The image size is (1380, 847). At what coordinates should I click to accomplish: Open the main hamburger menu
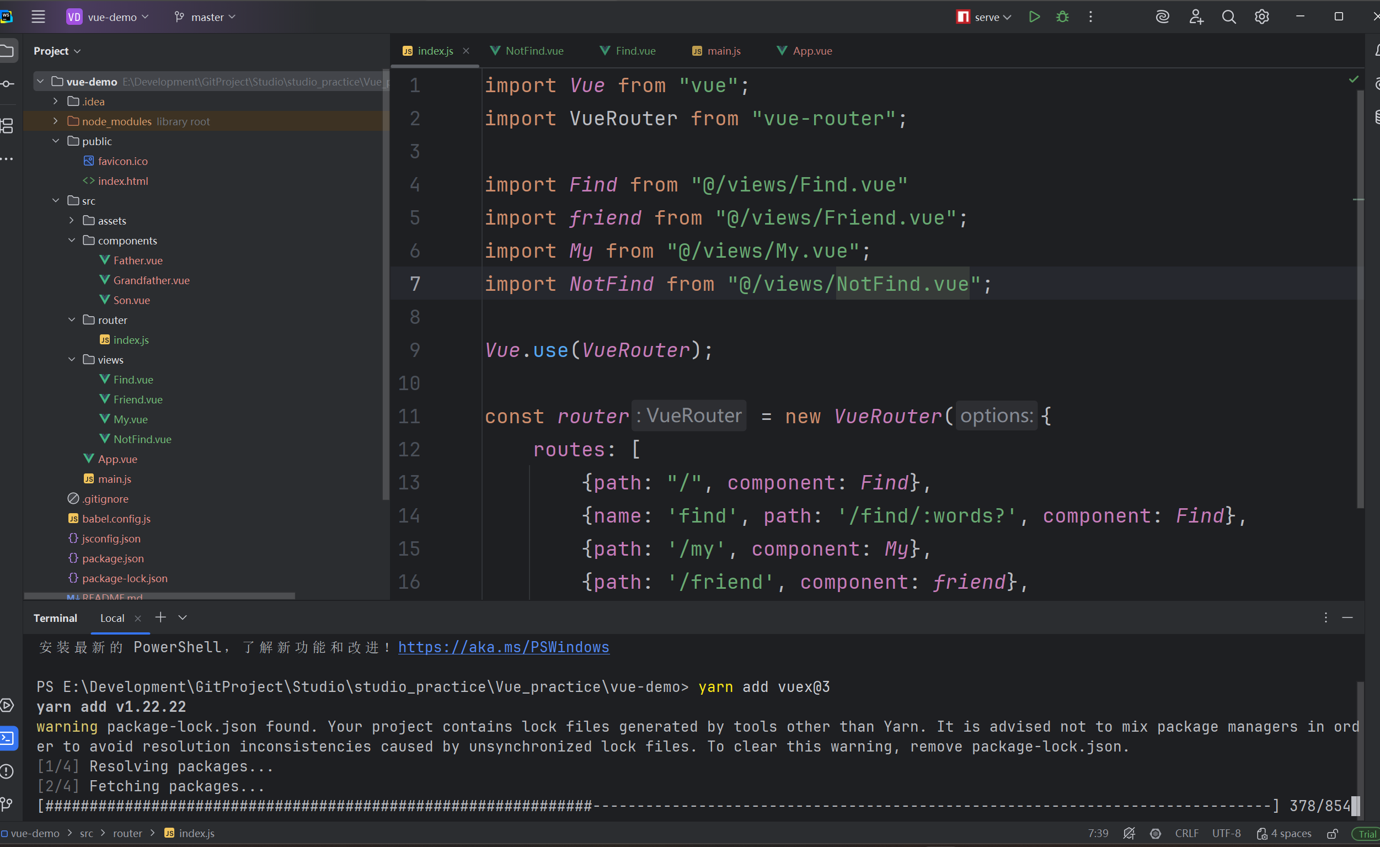click(x=38, y=17)
